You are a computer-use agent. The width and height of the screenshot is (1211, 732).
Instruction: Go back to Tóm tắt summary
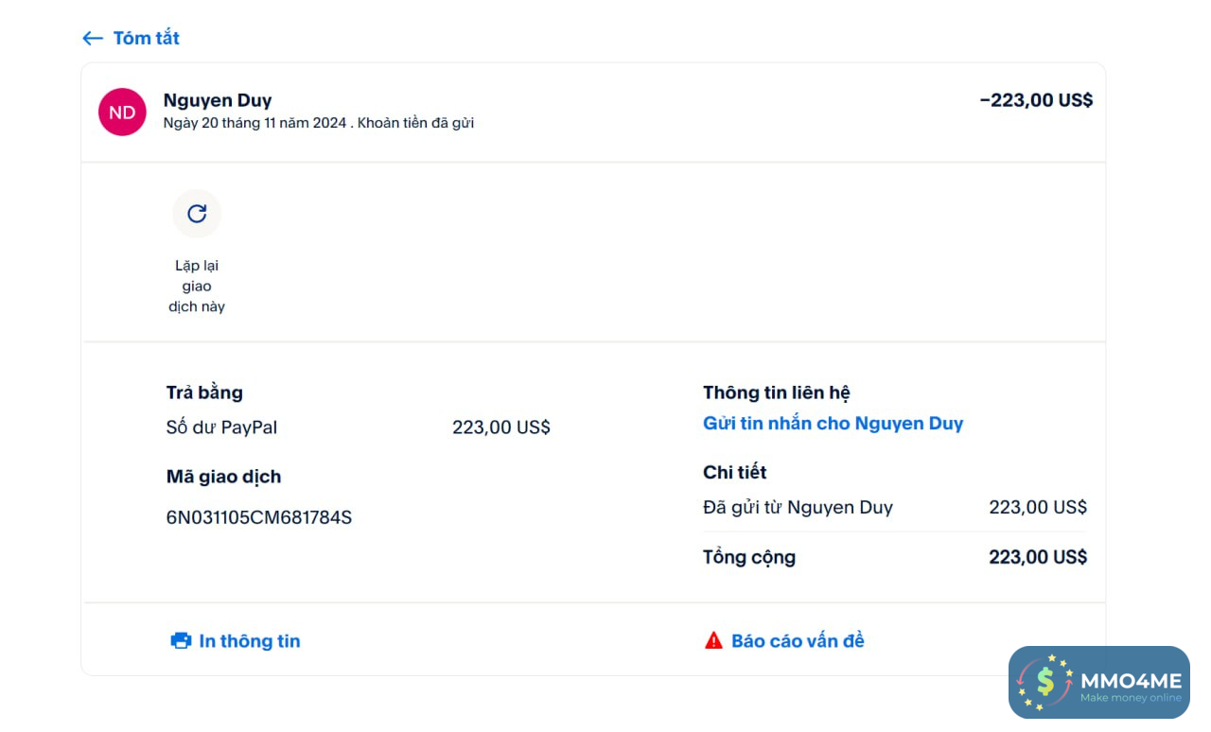pos(146,38)
